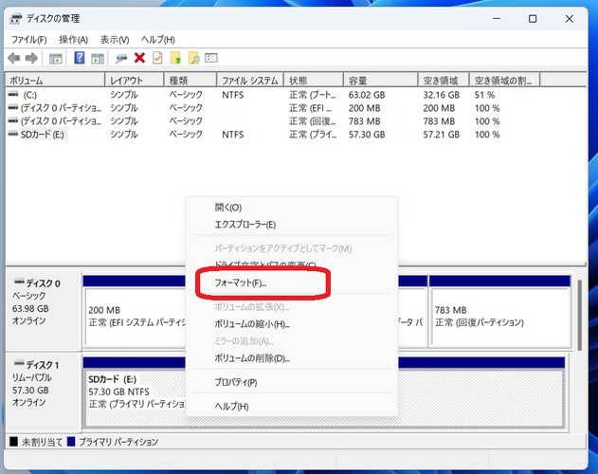
Task: Click the rescan/connect drive toolbar icon
Action: (121, 59)
